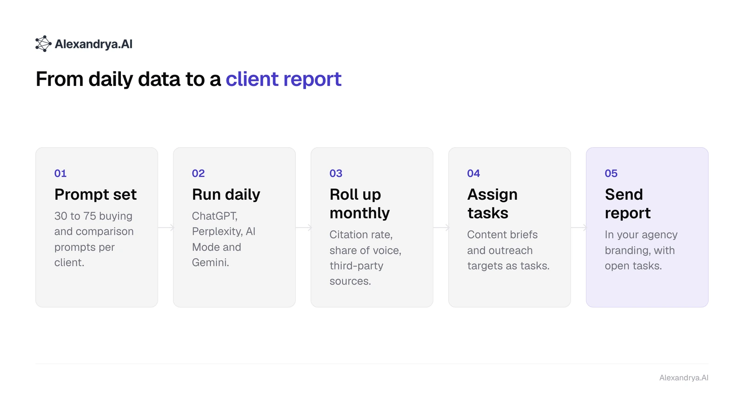Click the '30 to 75 buying and comparison prompts' text
The height and width of the screenshot is (418, 744).
(x=94, y=239)
